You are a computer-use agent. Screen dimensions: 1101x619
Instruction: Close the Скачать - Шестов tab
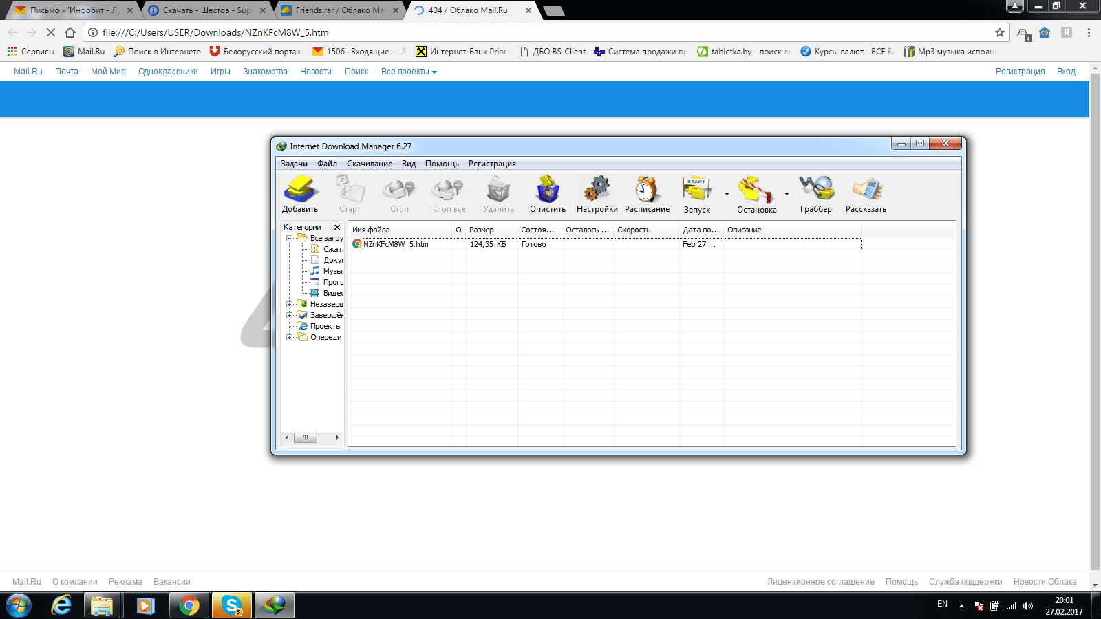point(263,10)
